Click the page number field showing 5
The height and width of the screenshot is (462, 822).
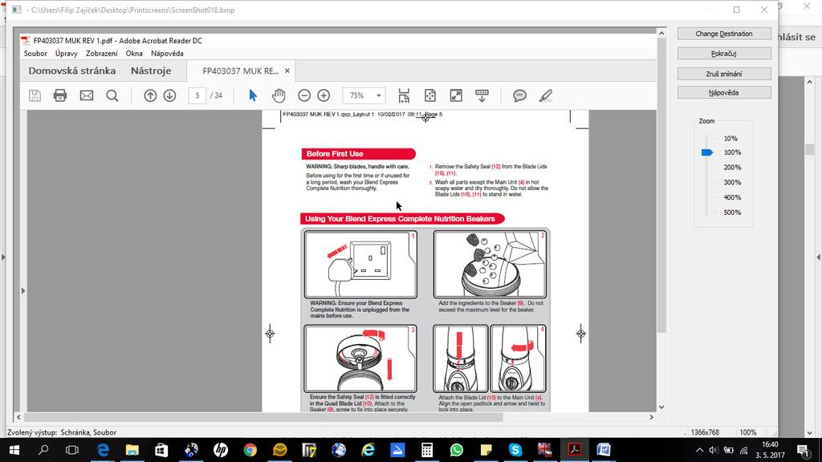tap(197, 95)
